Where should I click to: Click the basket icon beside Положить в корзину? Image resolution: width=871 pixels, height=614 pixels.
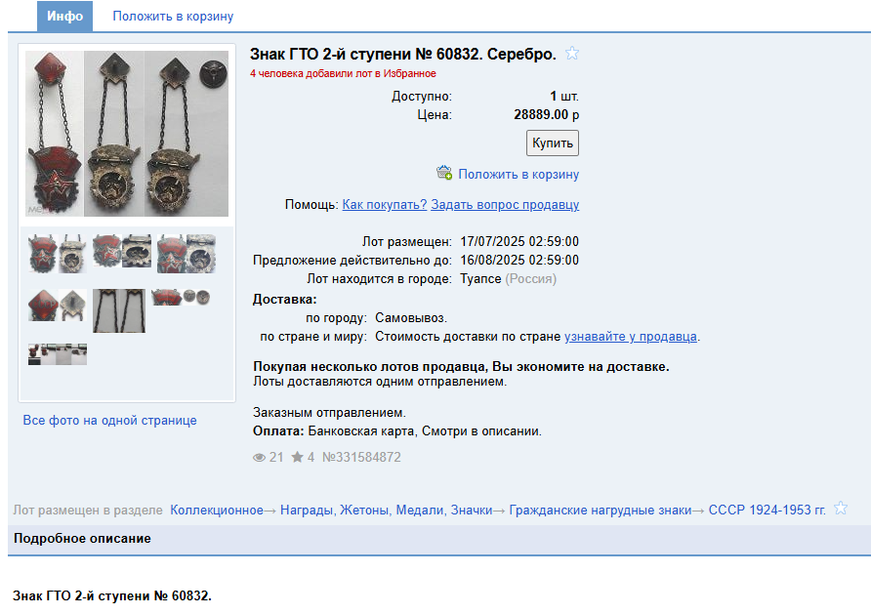point(444,173)
